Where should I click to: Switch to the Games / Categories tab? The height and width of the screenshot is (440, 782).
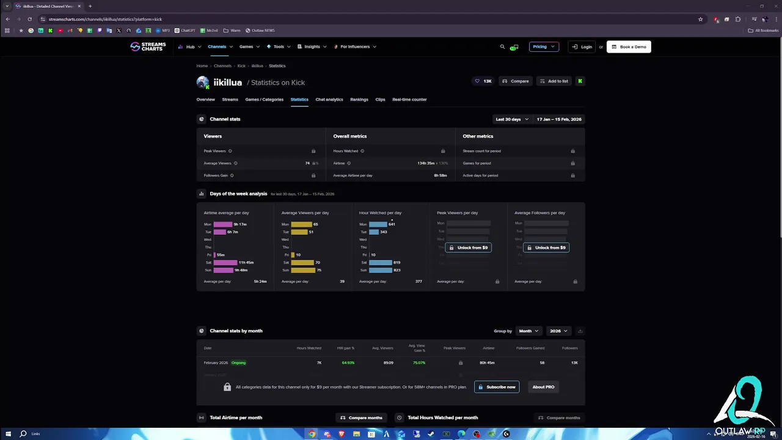[264, 99]
